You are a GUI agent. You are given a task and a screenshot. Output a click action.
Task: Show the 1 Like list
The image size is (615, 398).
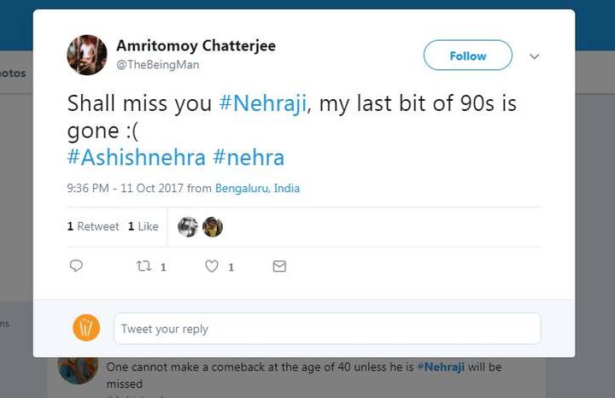[143, 226]
